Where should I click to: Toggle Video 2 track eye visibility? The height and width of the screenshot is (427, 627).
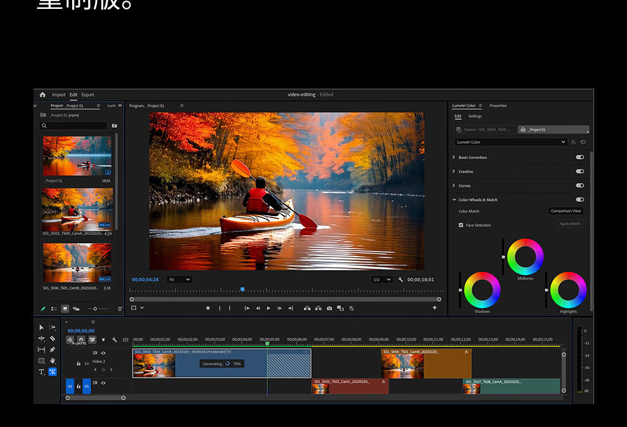coord(103,353)
